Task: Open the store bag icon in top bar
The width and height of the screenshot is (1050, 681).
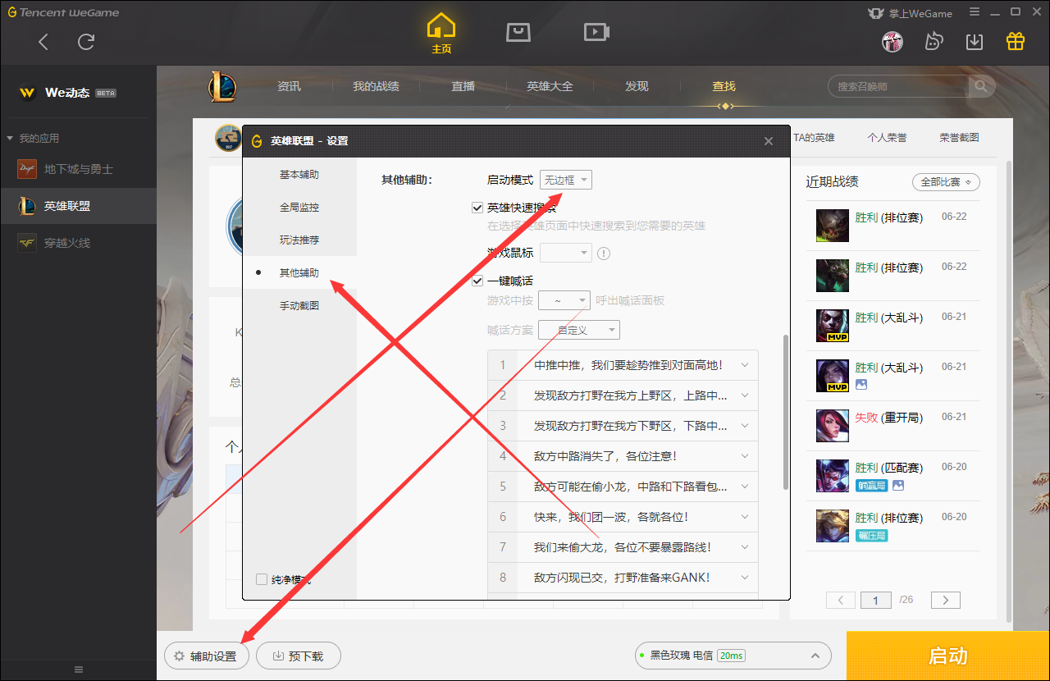Action: coord(518,32)
